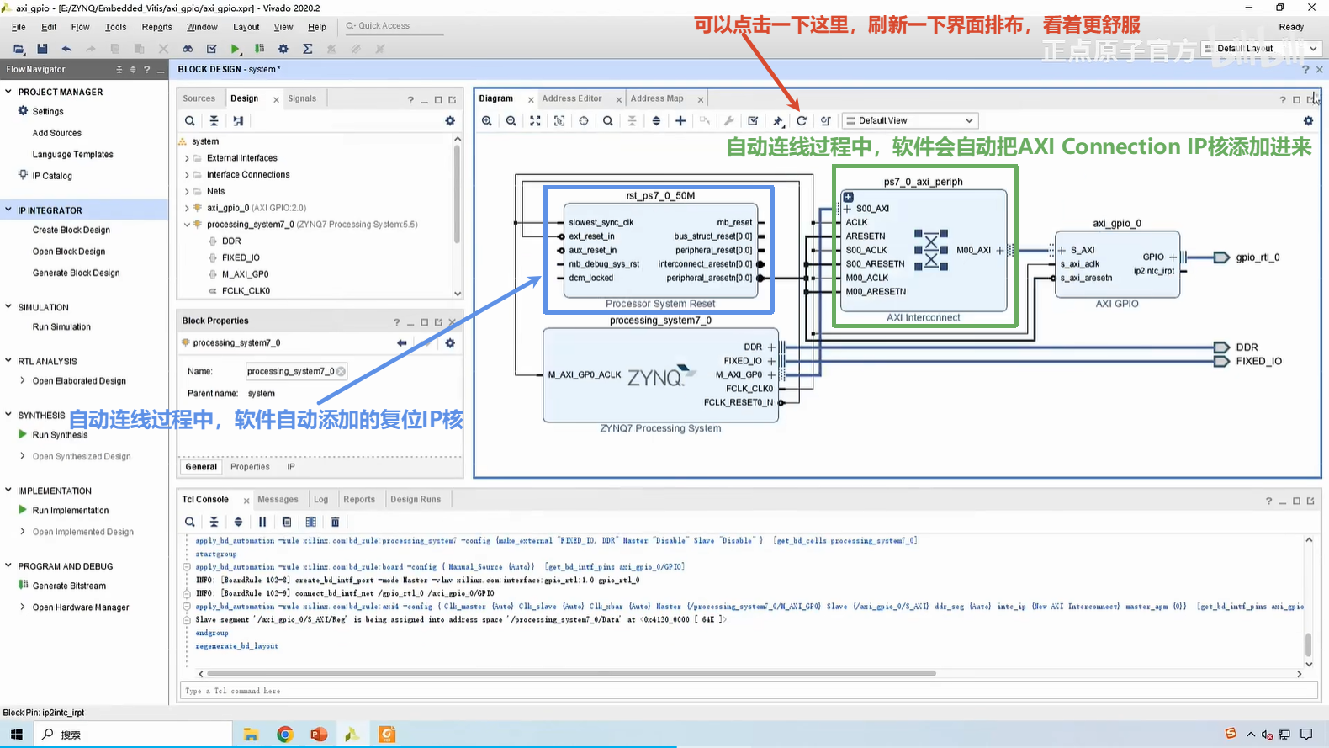Click the block Name field in Block Properties
The width and height of the screenshot is (1329, 748).
pyautogui.click(x=296, y=371)
